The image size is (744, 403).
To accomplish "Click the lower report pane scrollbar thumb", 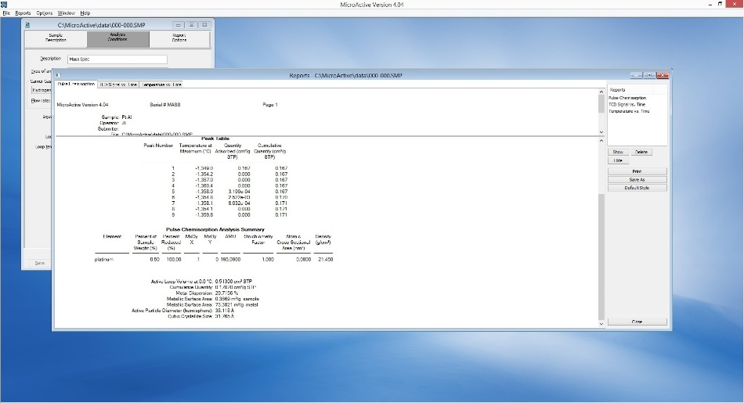I will pyautogui.click(x=601, y=257).
